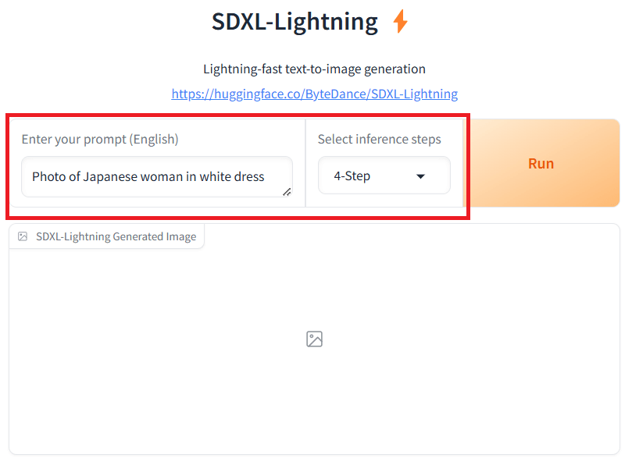Click the small image icon in output label
This screenshot has width=632, height=472.
(23, 236)
